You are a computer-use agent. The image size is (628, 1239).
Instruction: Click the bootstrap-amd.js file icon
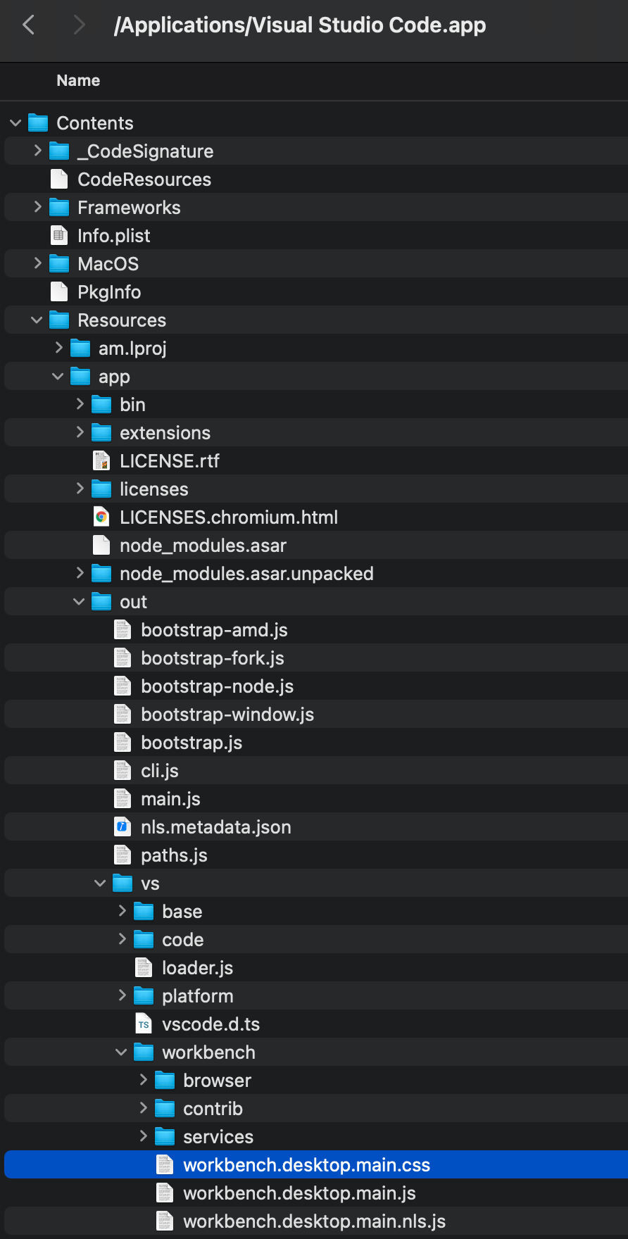pyautogui.click(x=123, y=630)
